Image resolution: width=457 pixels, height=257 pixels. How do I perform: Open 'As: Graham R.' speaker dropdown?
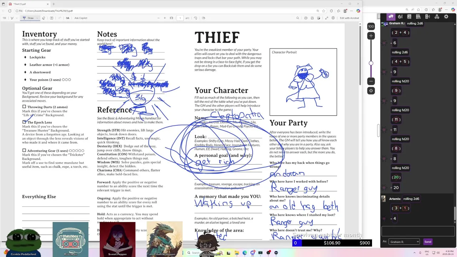coord(404,242)
